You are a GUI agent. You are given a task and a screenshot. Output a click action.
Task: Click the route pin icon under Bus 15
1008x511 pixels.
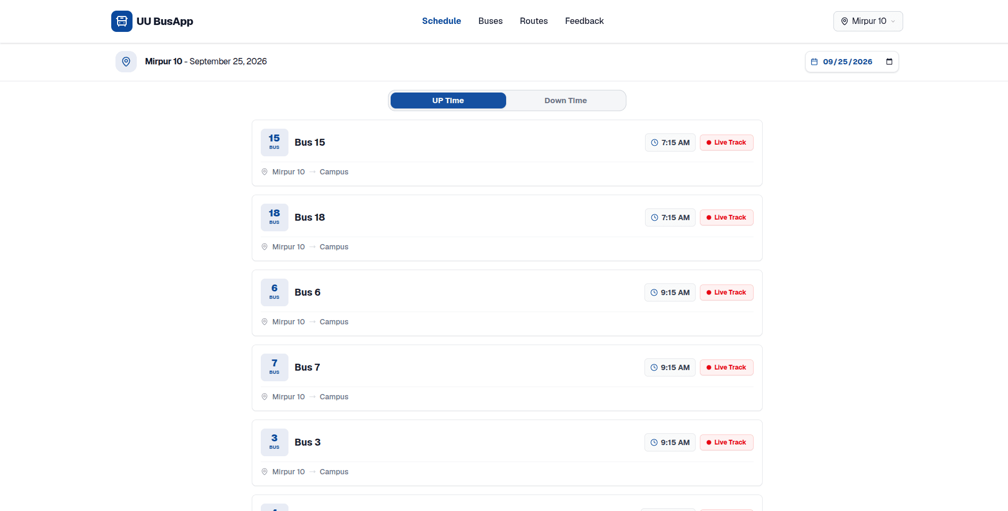point(265,172)
